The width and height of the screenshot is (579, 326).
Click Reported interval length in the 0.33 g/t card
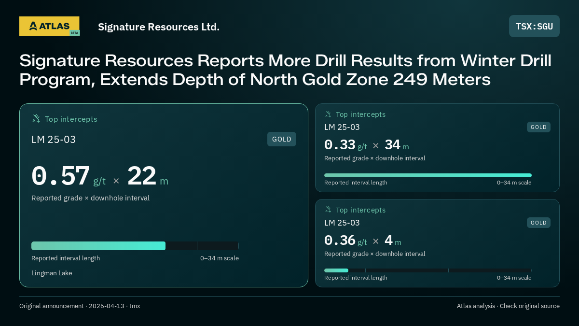(356, 183)
